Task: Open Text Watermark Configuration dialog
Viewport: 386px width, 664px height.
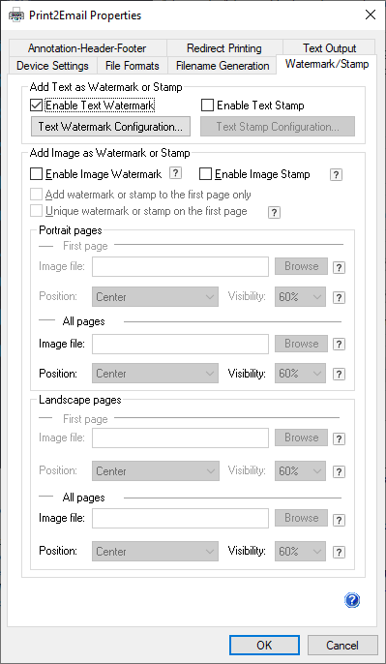Action: tap(110, 127)
